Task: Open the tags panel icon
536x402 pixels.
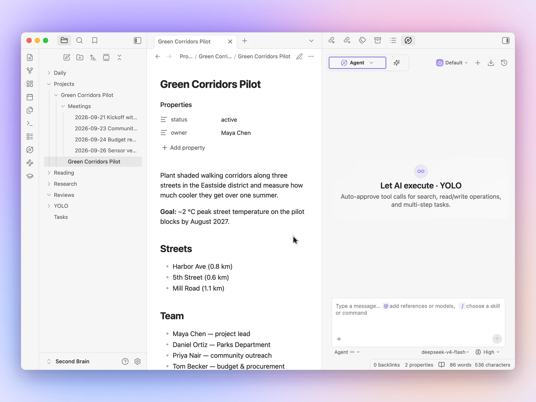Action: pyautogui.click(x=362, y=40)
